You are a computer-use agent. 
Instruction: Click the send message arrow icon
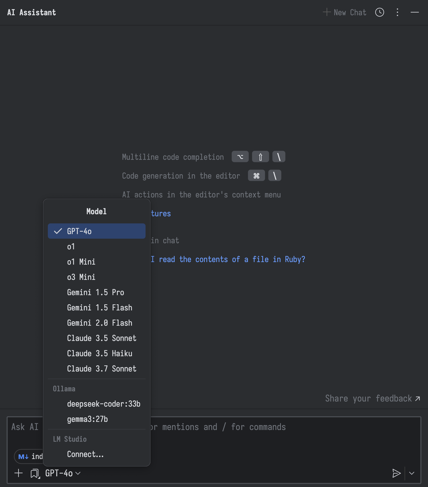coord(396,473)
